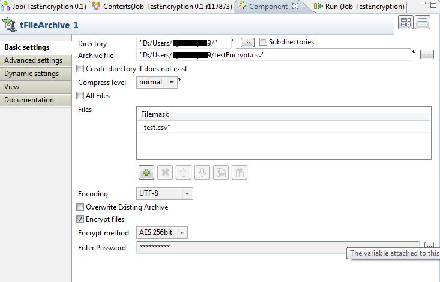Copy the selected filemask rows
440x282 pixels.
coord(221,172)
